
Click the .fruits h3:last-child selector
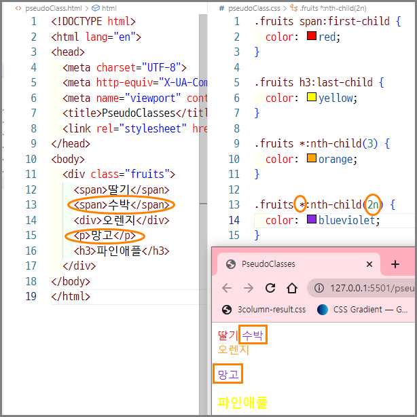pos(314,82)
